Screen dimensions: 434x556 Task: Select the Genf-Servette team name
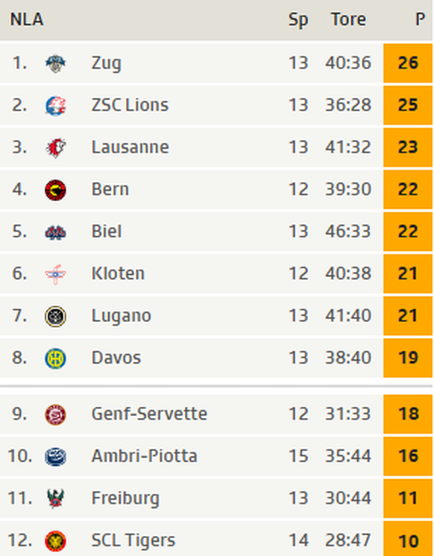[149, 414]
